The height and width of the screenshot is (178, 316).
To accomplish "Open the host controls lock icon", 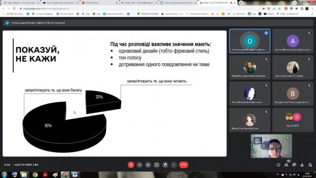I will click(x=310, y=165).
